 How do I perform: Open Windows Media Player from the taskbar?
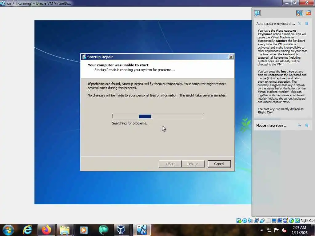pos(84,230)
